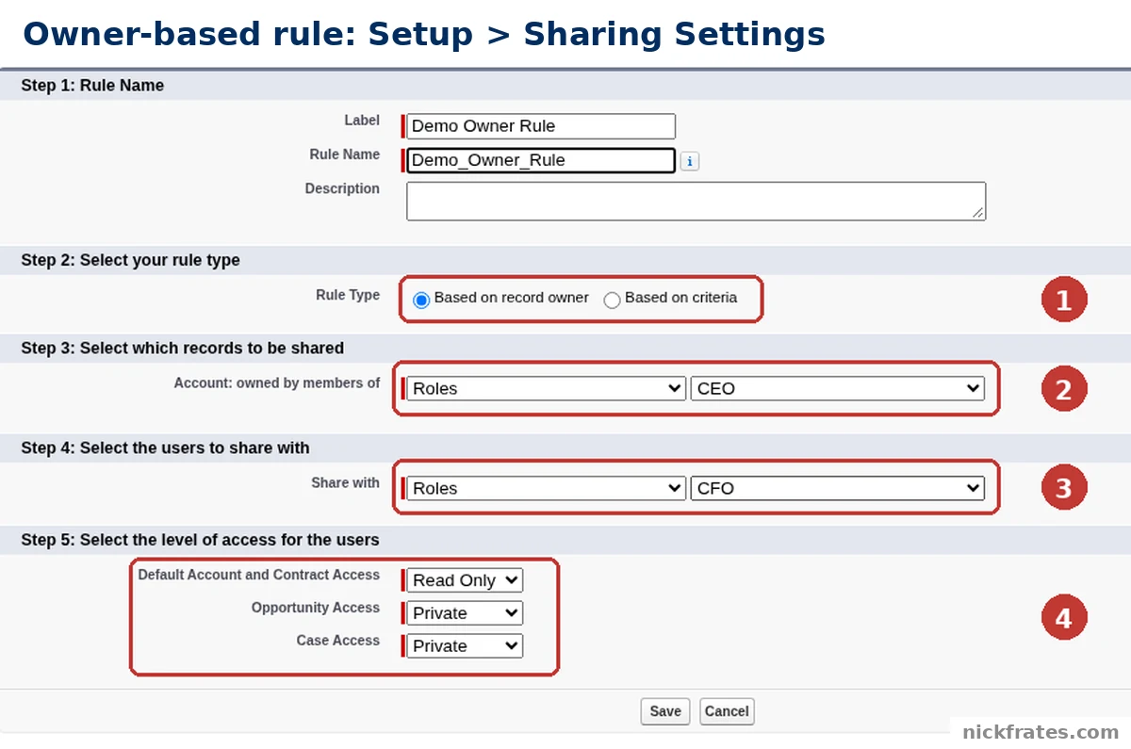Select the Based on record owner radio
This screenshot has height=749, width=1131.
[421, 300]
